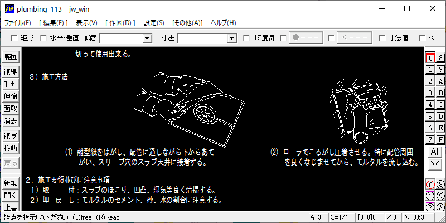Viewport: 446px width, 223px height.
Task: Activate the 移動 move tool
Action: [x=11, y=148]
